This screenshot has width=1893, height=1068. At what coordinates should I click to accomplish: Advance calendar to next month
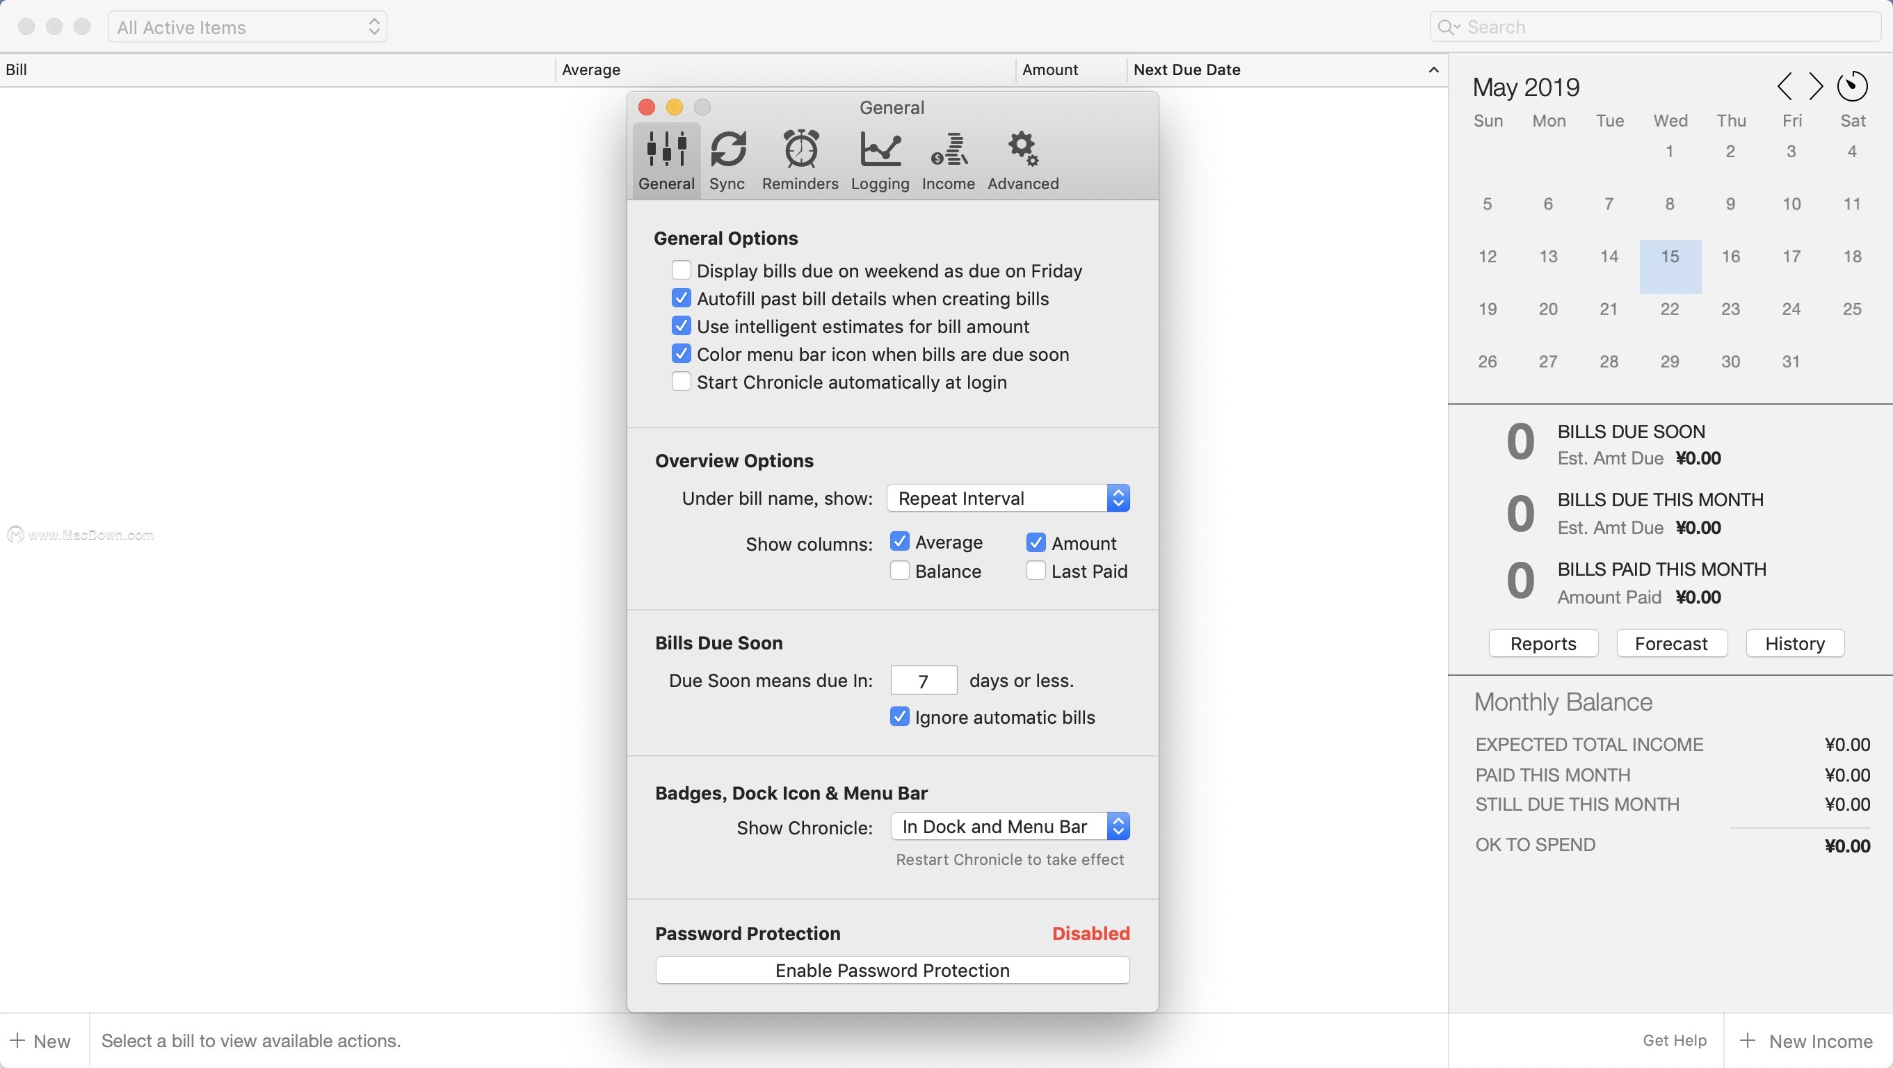tap(1816, 87)
